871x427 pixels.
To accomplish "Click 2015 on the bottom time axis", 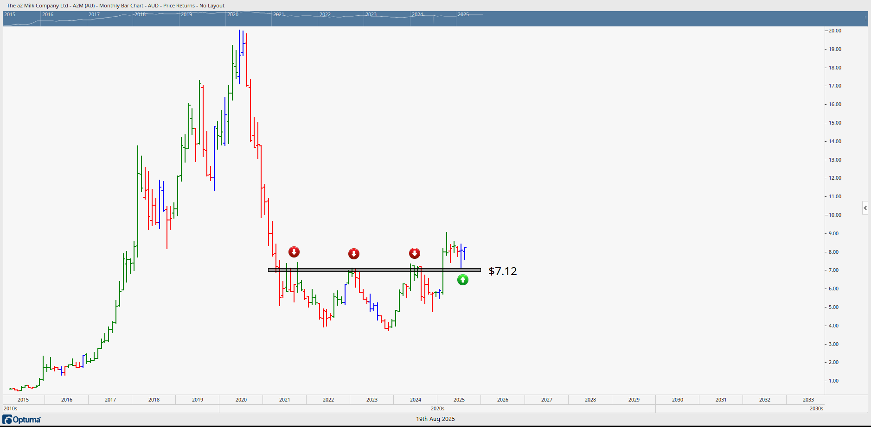I will click(x=23, y=400).
